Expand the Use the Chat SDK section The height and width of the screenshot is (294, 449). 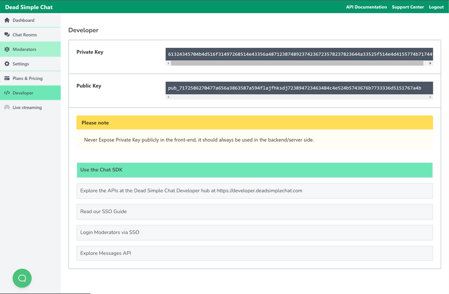click(255, 170)
